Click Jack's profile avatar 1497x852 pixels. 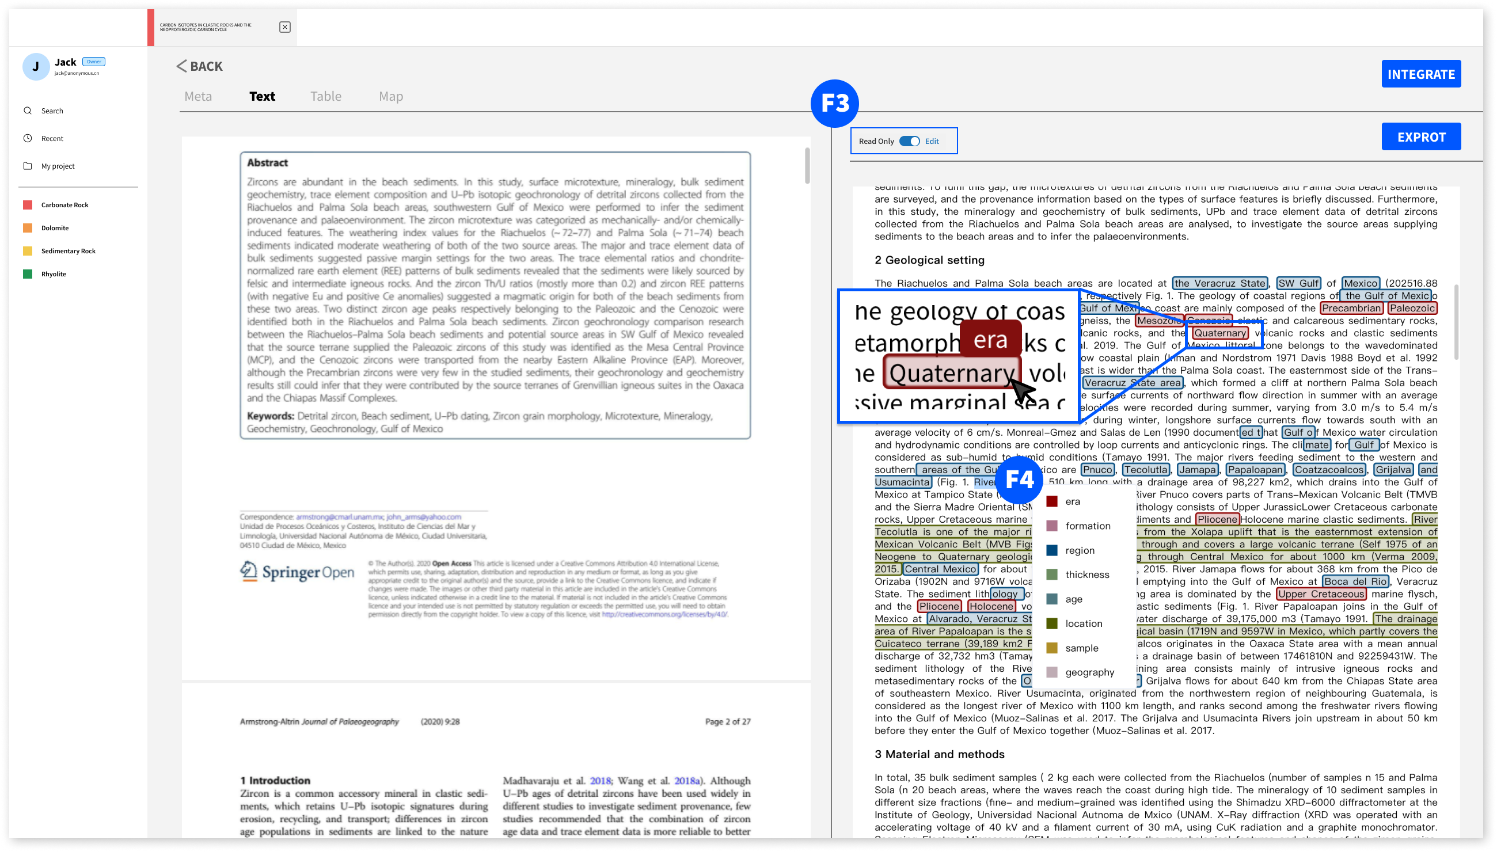pyautogui.click(x=36, y=66)
